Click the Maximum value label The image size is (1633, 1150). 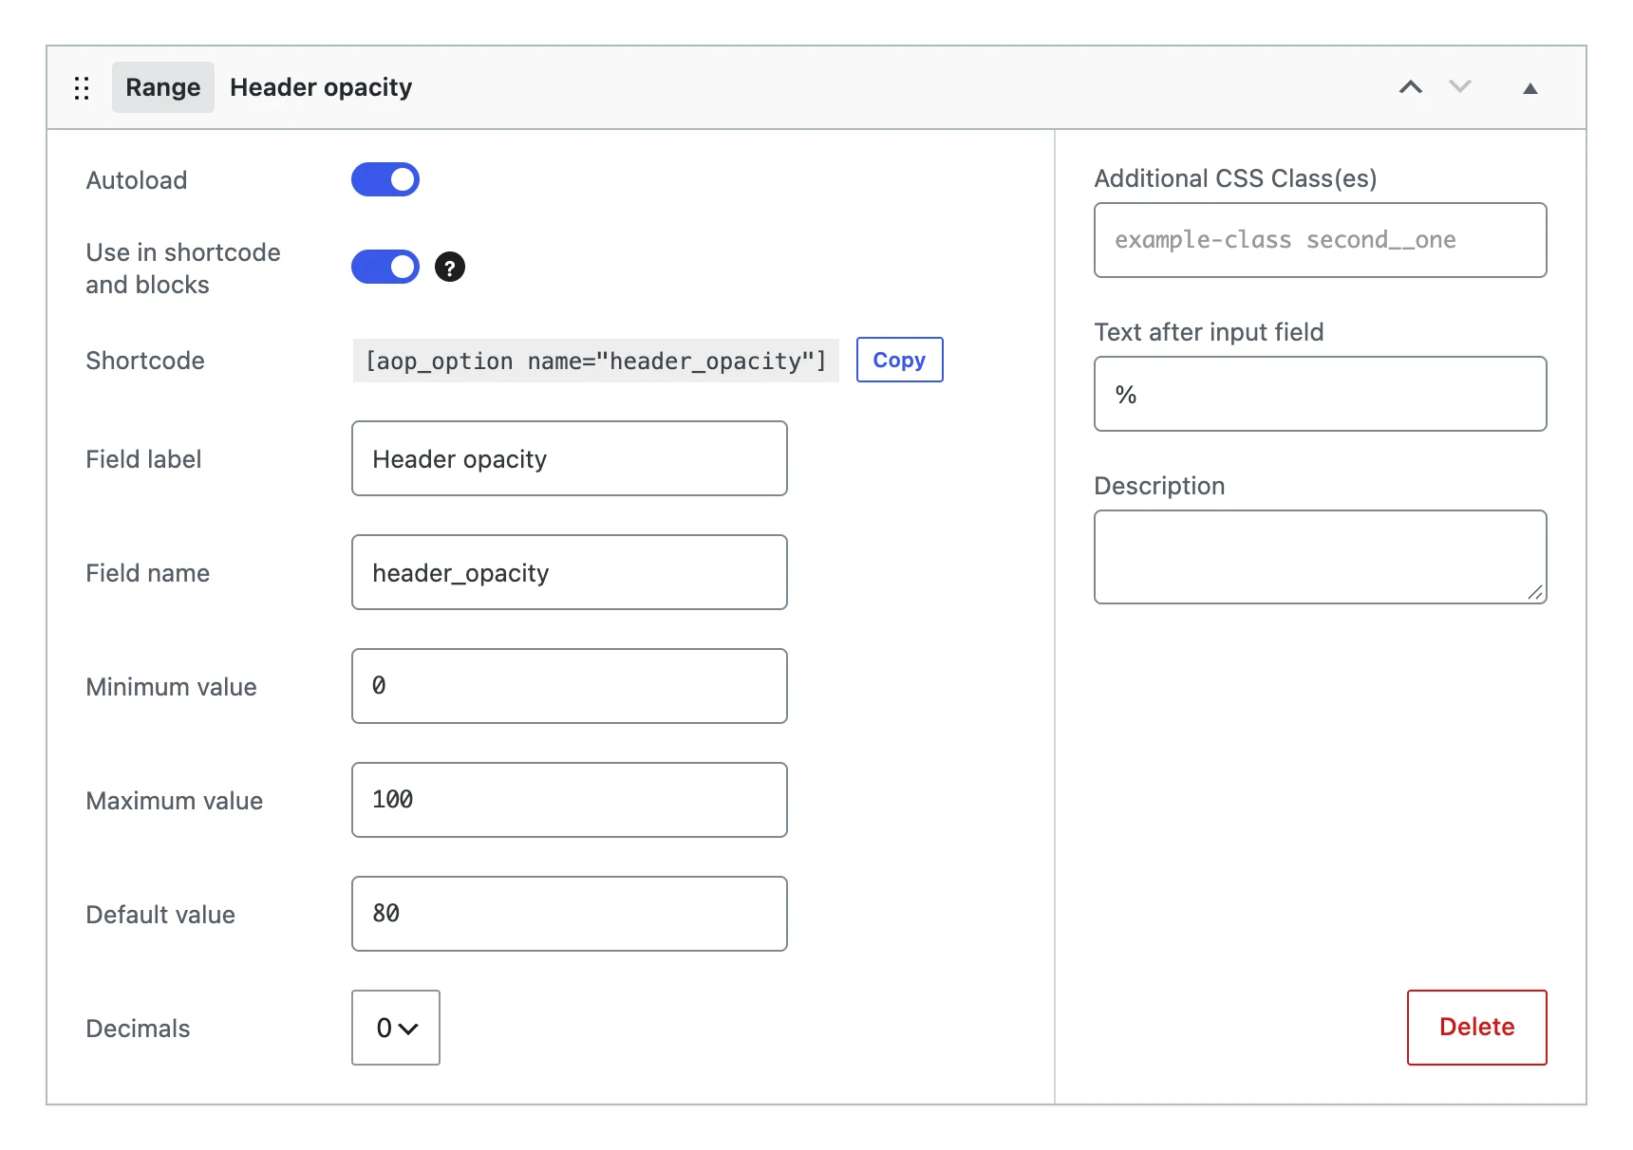175,801
